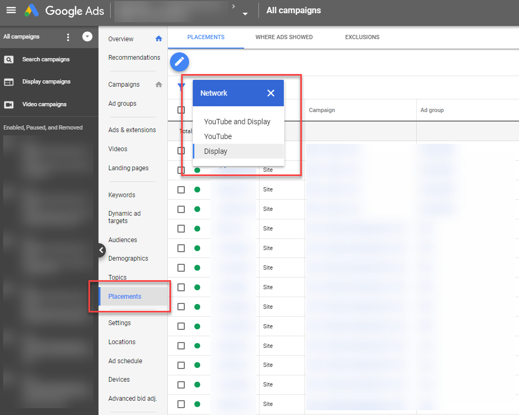Open Search campaigns in sidebar
519x415 pixels.
pos(46,59)
